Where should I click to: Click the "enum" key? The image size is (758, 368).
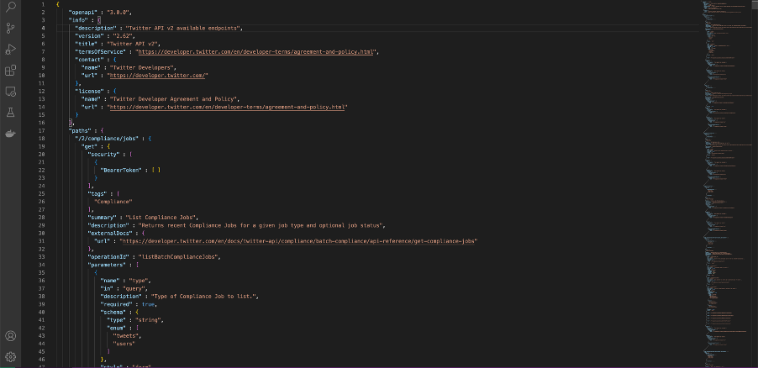click(118, 329)
